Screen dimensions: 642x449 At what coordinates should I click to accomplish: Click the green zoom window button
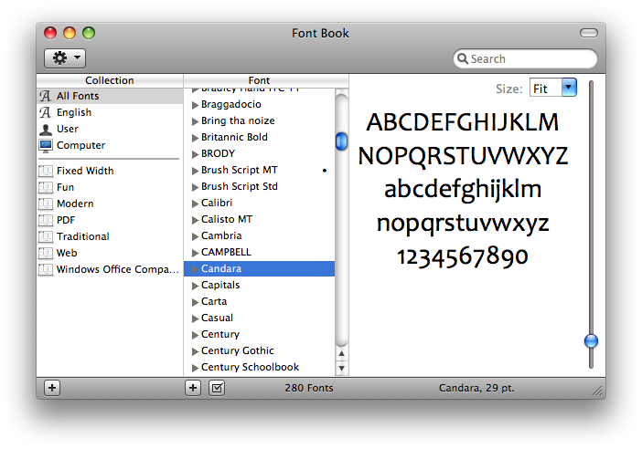(x=89, y=33)
